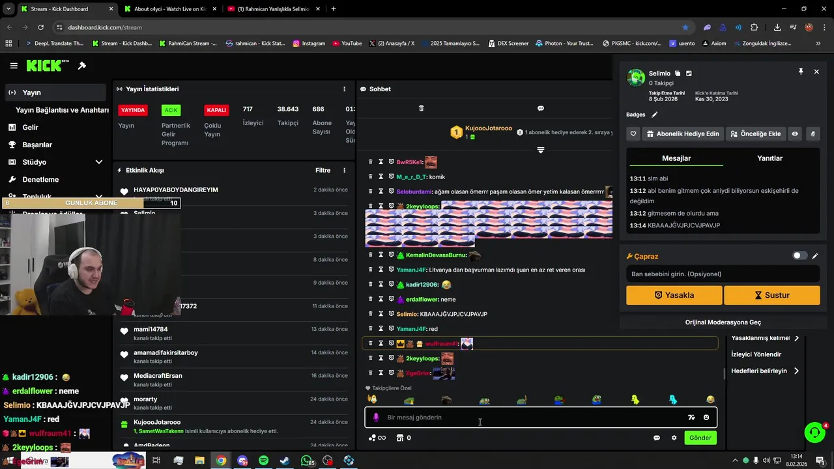The image size is (834, 469).
Task: Ban YamanJ4F 'red' message via shield icon
Action: click(392, 329)
